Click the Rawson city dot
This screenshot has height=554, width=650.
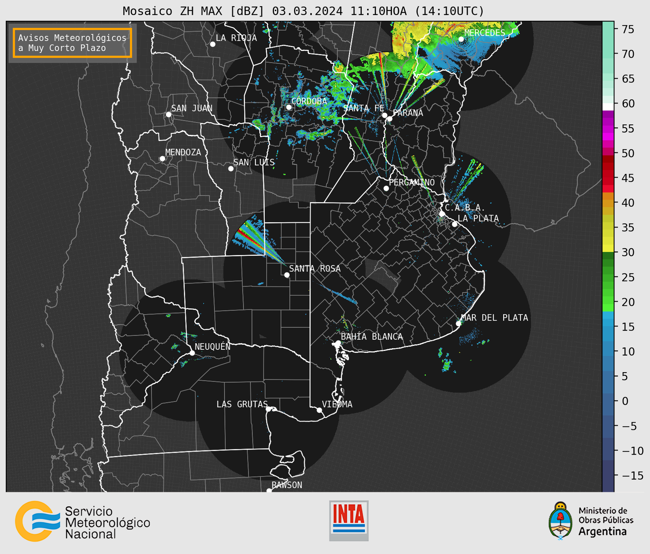point(269,490)
